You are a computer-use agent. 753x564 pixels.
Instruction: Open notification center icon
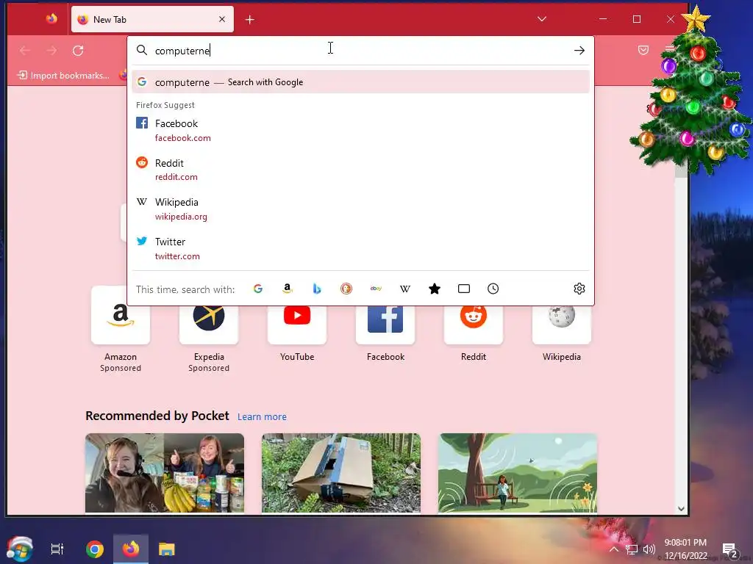click(729, 550)
